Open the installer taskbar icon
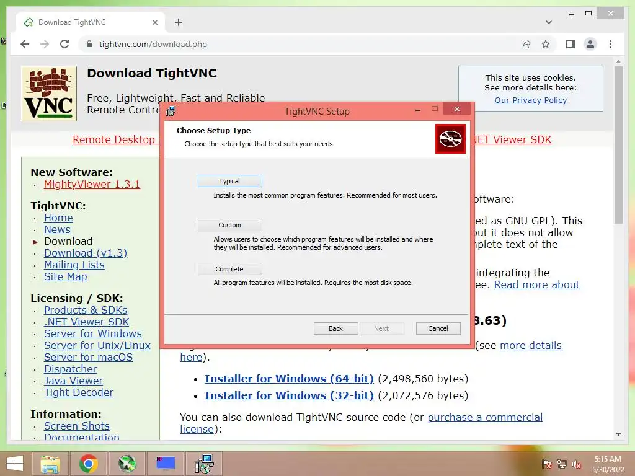This screenshot has width=635, height=476. 204,464
